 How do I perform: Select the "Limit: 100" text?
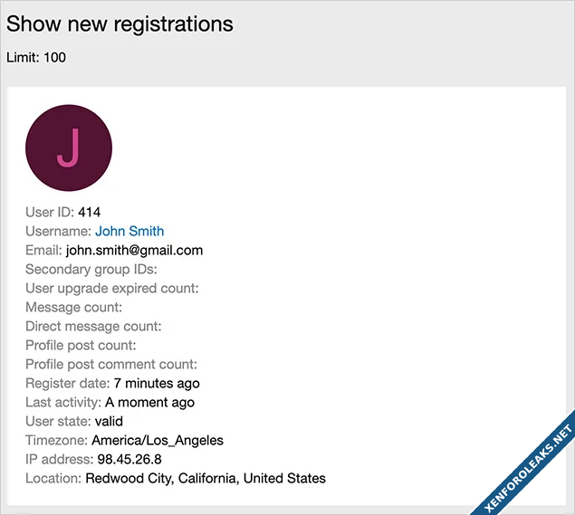click(x=36, y=58)
